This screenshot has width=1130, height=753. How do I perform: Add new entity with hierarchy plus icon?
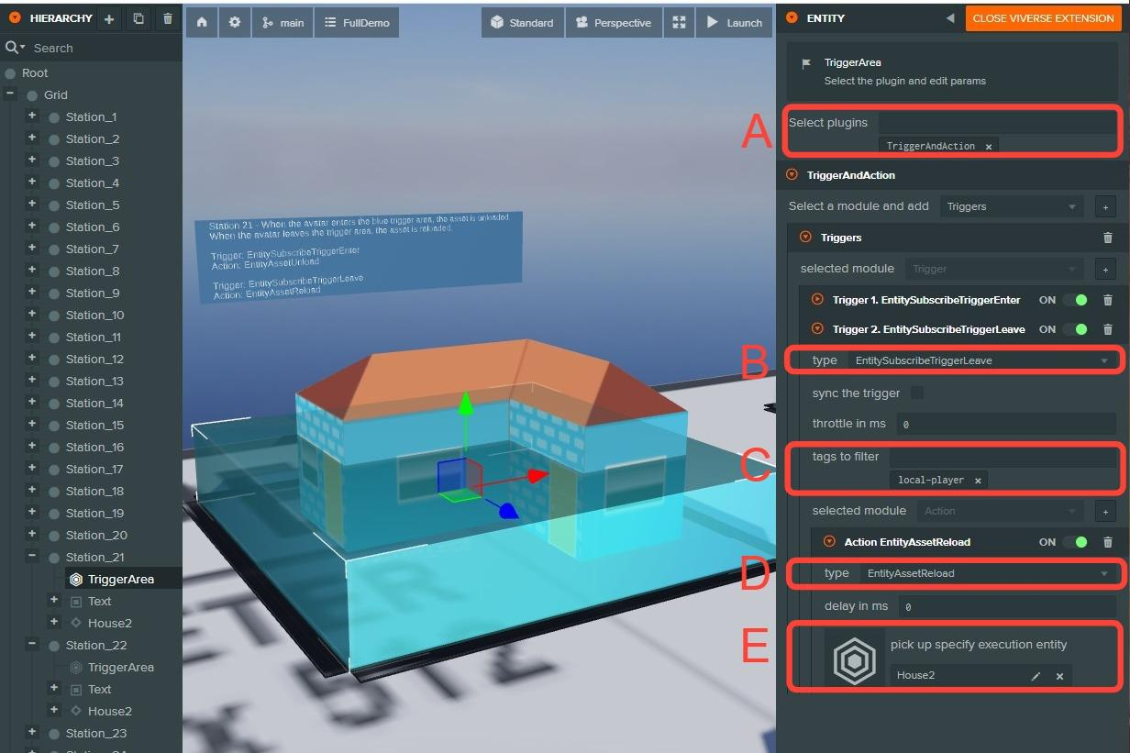click(108, 18)
